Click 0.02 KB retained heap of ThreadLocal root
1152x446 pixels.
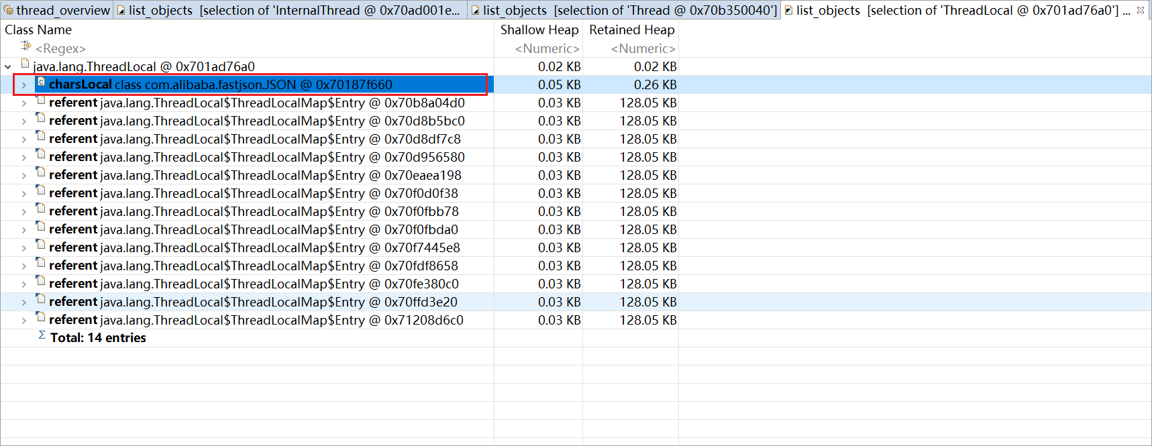point(655,66)
